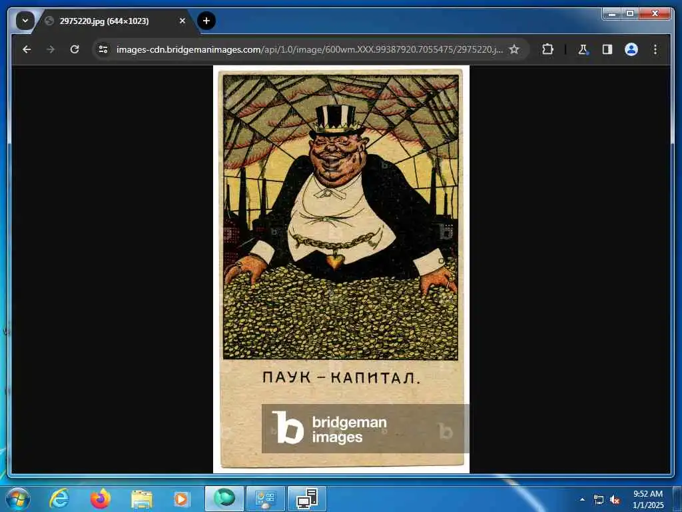The height and width of the screenshot is (512, 682).
Task: Go back to previous page
Action: pos(27,49)
